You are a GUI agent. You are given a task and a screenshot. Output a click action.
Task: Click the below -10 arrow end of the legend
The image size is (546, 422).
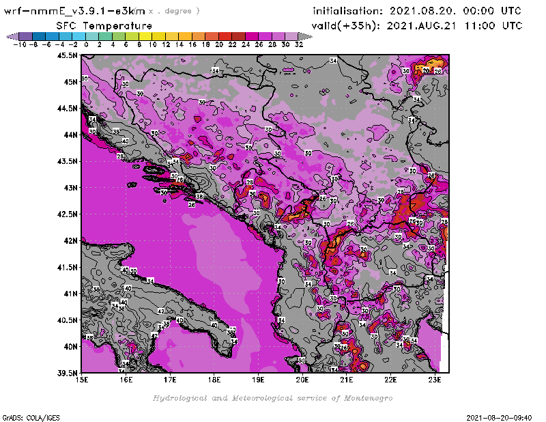pyautogui.click(x=12, y=36)
